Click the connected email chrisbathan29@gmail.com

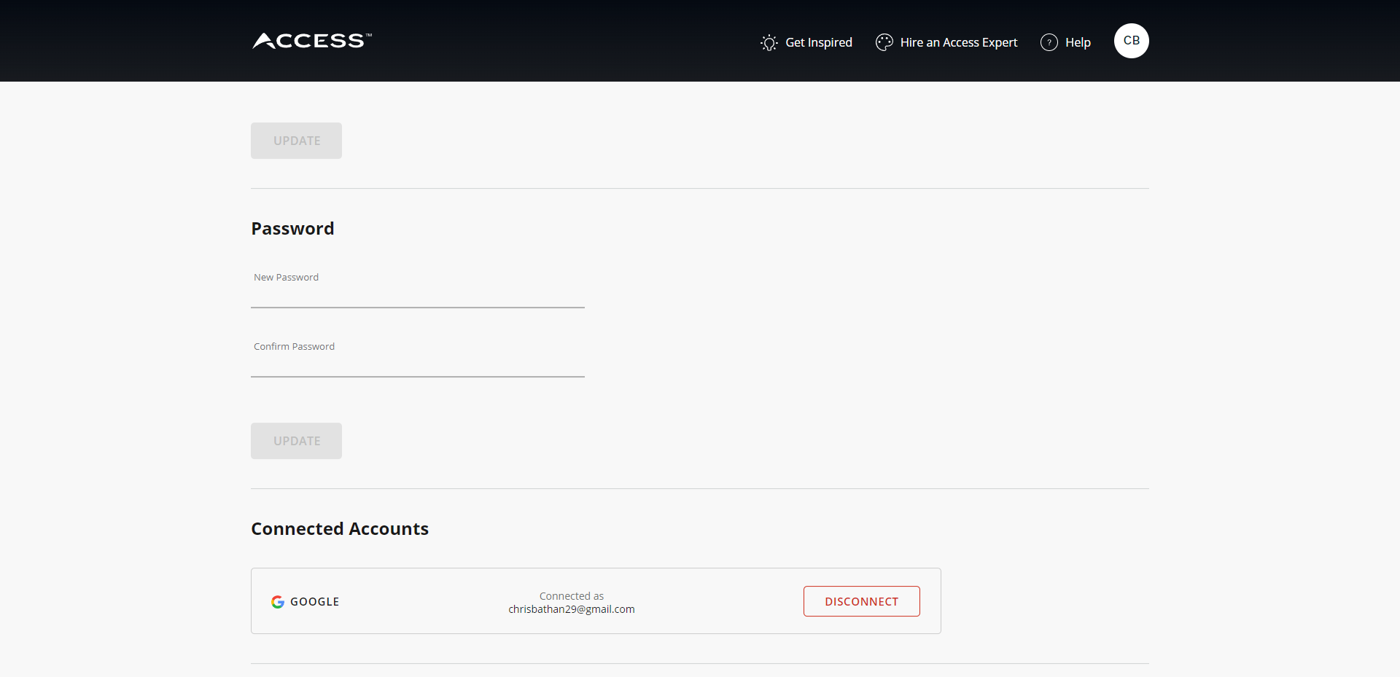(x=571, y=609)
